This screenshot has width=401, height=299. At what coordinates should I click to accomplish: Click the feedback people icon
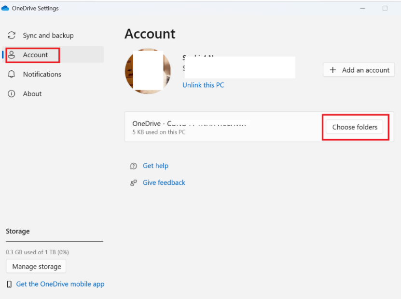[x=134, y=182]
